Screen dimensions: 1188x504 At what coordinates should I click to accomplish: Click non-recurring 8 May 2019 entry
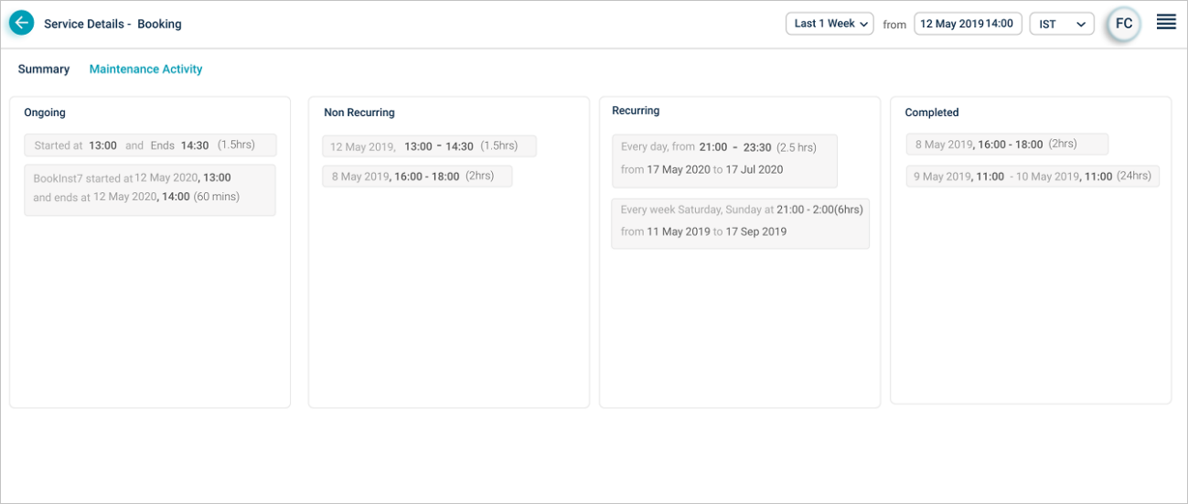(x=417, y=177)
